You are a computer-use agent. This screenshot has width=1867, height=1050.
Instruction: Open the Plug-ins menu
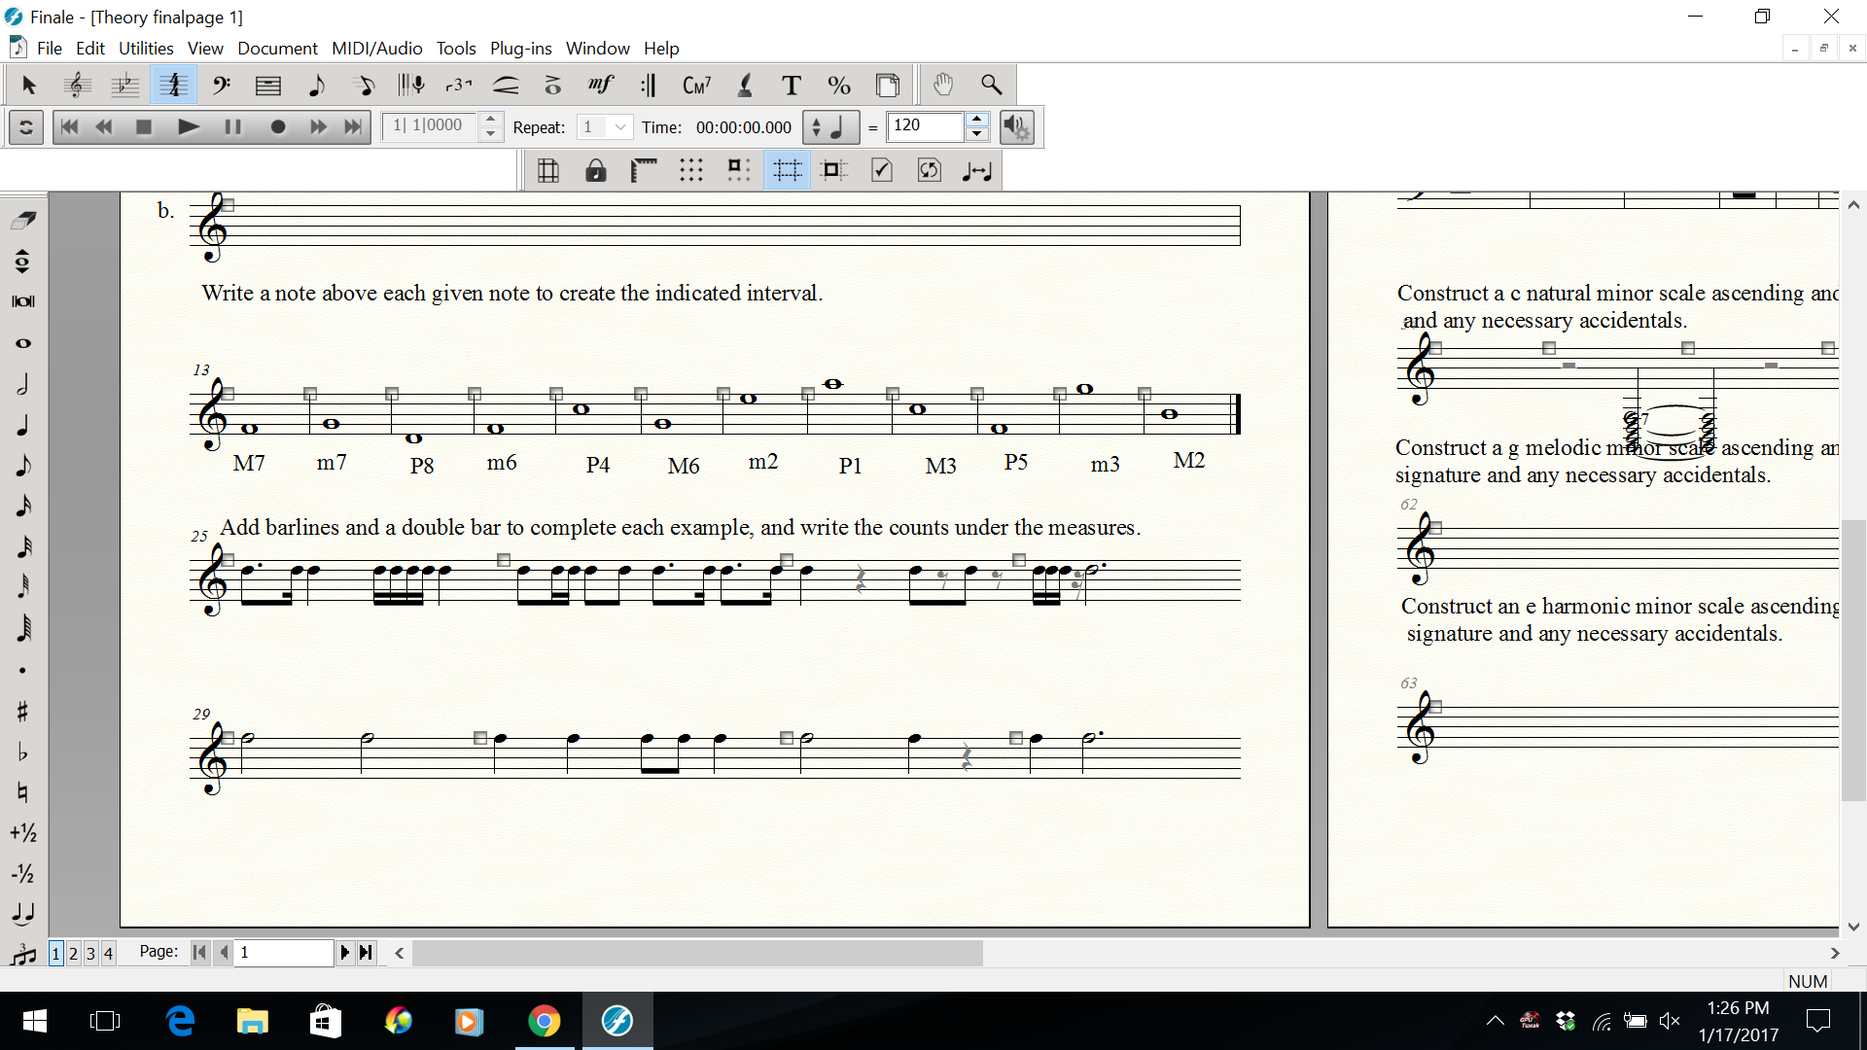[x=520, y=48]
